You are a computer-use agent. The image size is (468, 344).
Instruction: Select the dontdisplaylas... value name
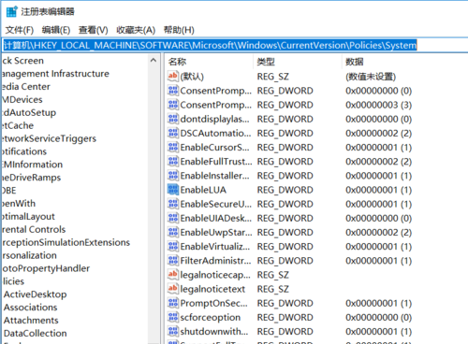tap(214, 119)
